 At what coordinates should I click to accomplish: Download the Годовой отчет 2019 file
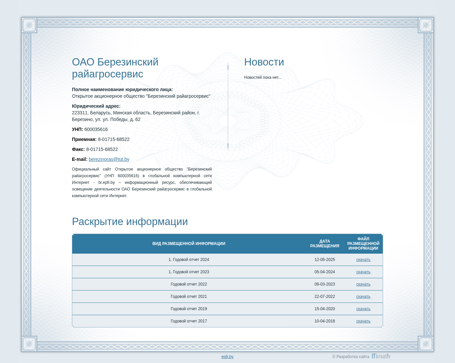click(x=363, y=309)
